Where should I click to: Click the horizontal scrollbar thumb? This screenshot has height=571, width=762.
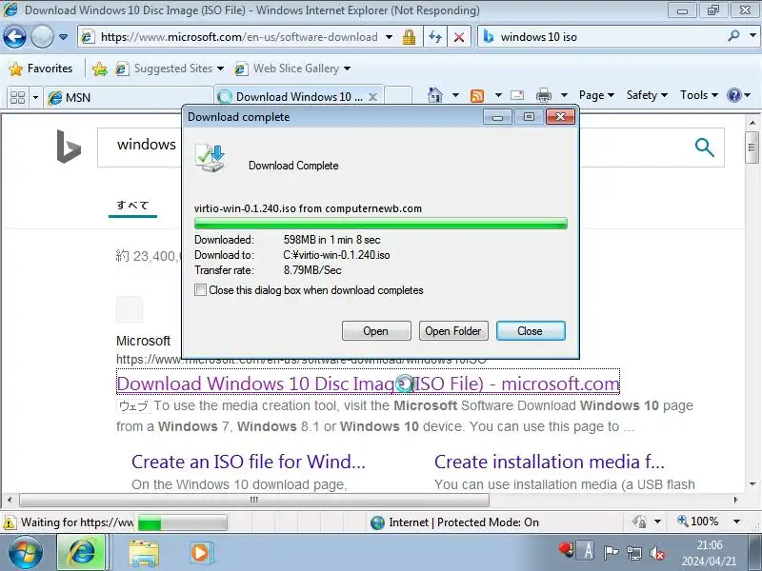pos(254,500)
